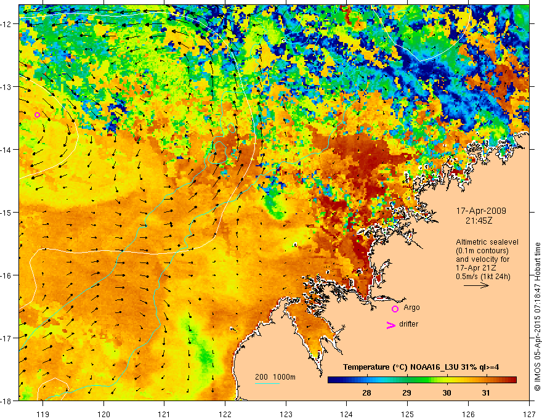Click the '21:45Z' time label

point(479,221)
